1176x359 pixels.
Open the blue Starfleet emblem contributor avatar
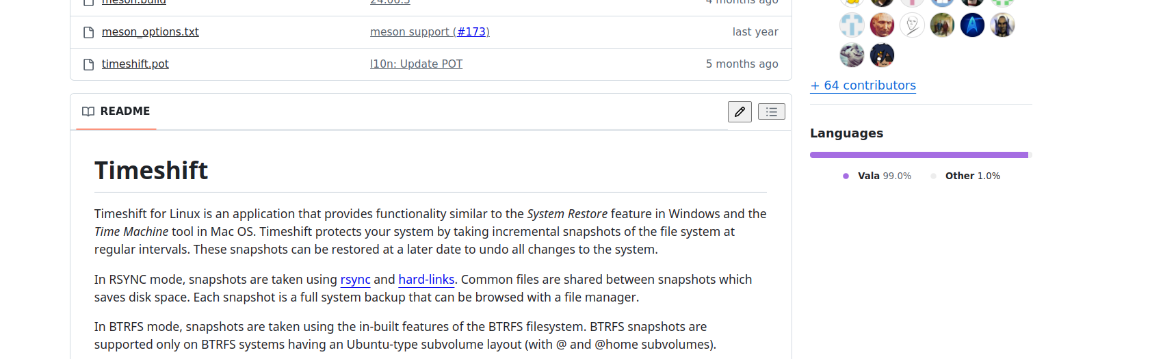(x=972, y=25)
